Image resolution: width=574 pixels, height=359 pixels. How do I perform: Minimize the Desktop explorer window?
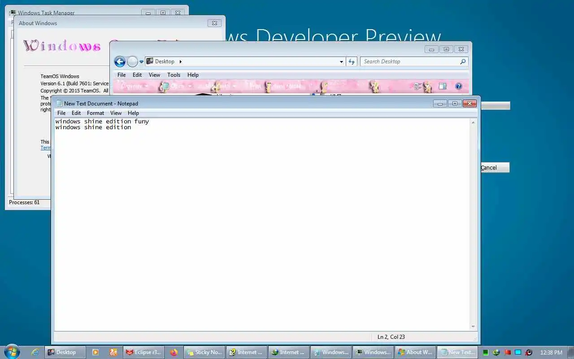(x=431, y=49)
